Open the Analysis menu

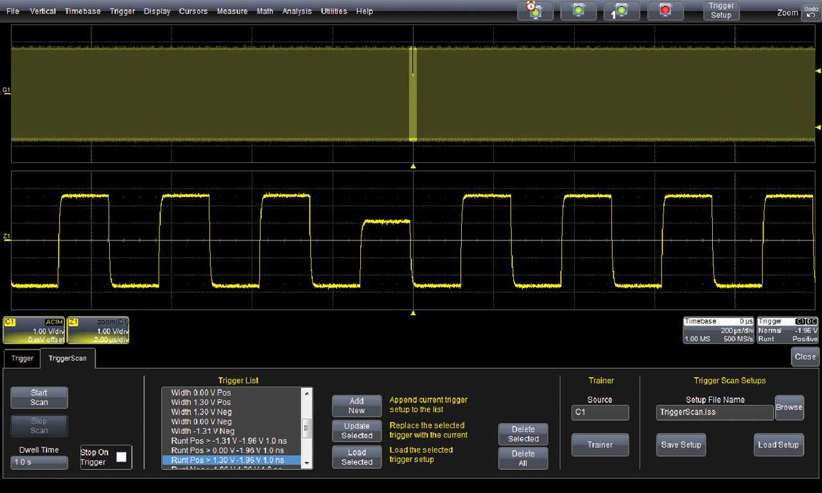click(297, 11)
